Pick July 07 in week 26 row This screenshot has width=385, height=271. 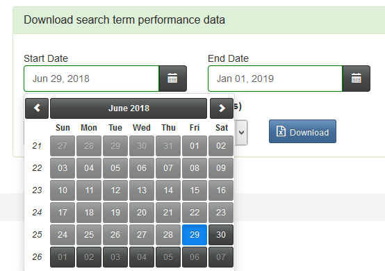221,257
